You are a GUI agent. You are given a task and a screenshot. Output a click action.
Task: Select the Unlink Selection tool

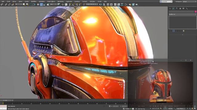(x=9, y=5)
